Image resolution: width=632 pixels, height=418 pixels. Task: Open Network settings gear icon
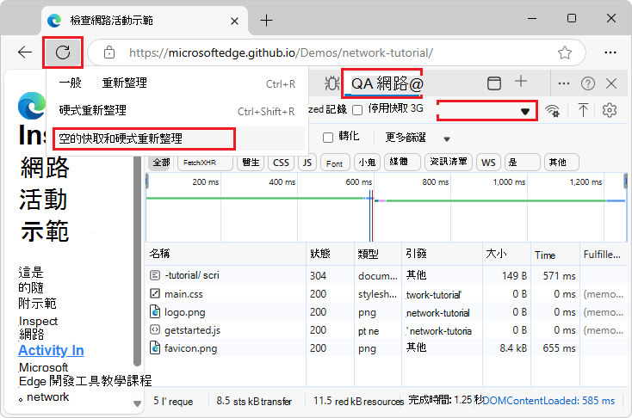point(610,110)
